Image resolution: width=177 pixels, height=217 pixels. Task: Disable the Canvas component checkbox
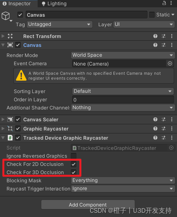tap(18, 45)
